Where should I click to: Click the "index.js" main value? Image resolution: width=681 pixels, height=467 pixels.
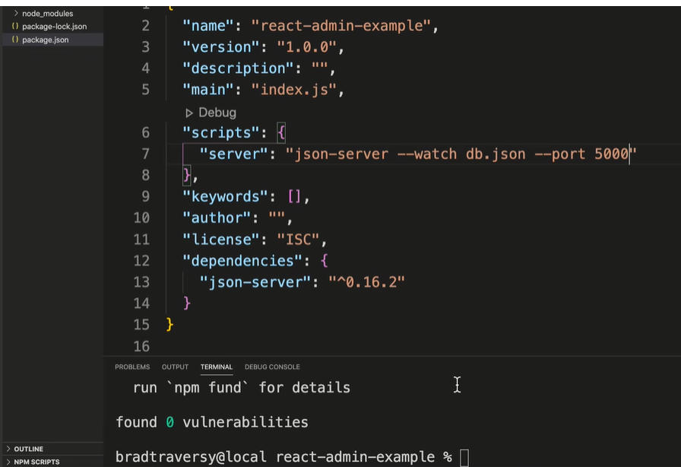(x=294, y=90)
